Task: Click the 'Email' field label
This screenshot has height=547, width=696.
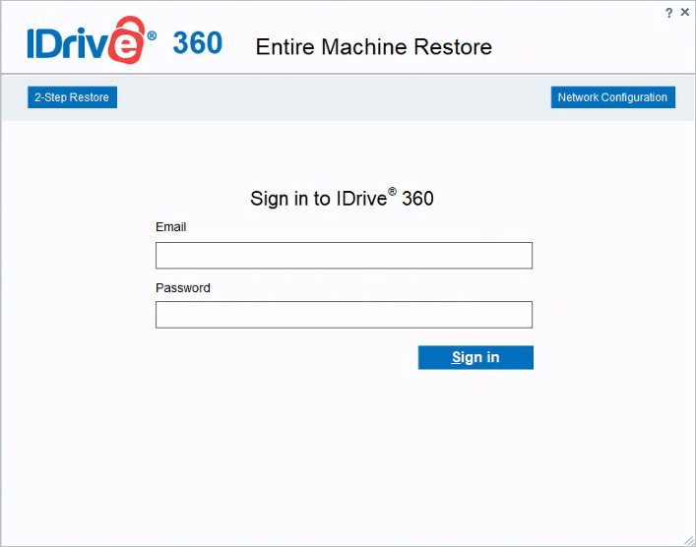Action: [x=171, y=227]
